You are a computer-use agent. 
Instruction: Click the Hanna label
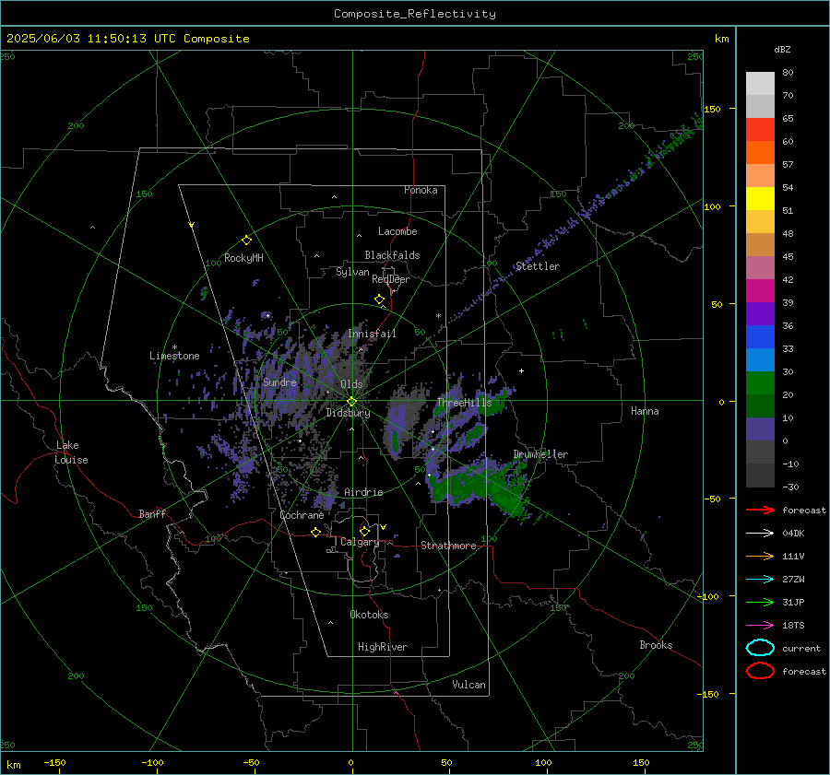coord(645,411)
